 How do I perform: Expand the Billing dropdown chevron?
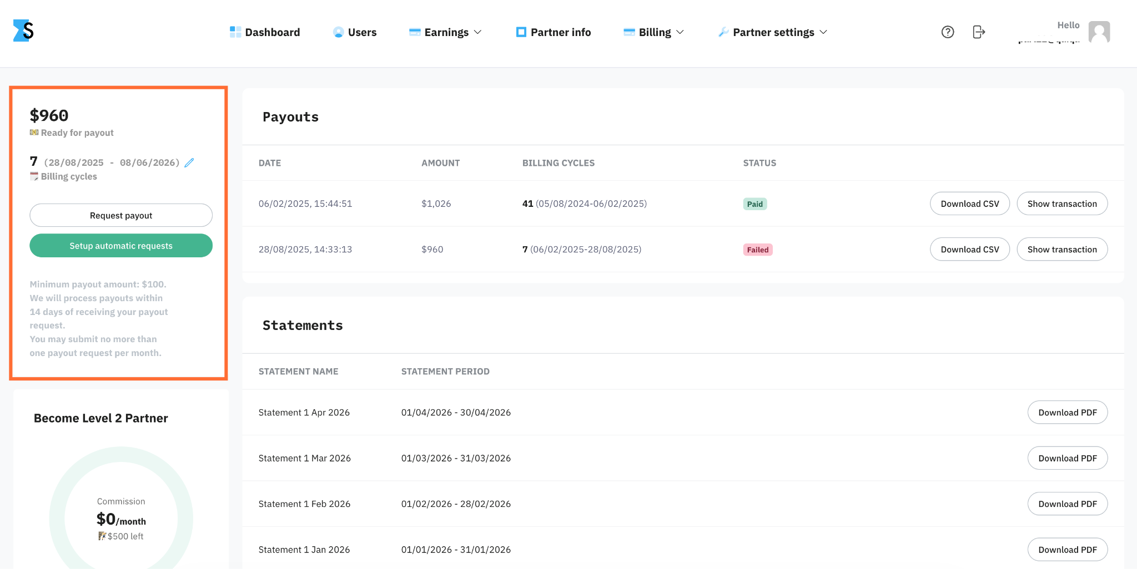(x=680, y=32)
